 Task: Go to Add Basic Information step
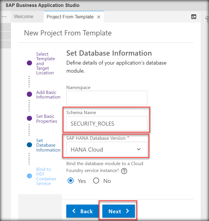(x=48, y=95)
